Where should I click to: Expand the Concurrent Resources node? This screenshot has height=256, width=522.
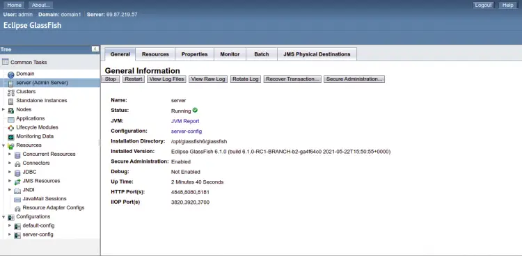(10, 154)
